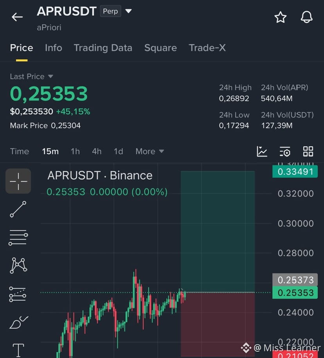Select the crosshair cursor tool
Viewport: 324px width, 358px height.
[18, 181]
